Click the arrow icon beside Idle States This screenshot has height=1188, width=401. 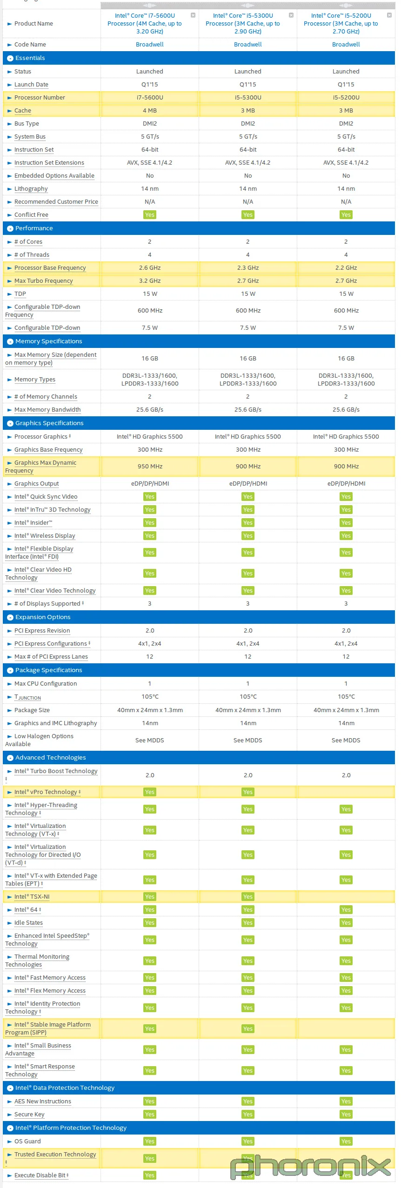point(9,923)
